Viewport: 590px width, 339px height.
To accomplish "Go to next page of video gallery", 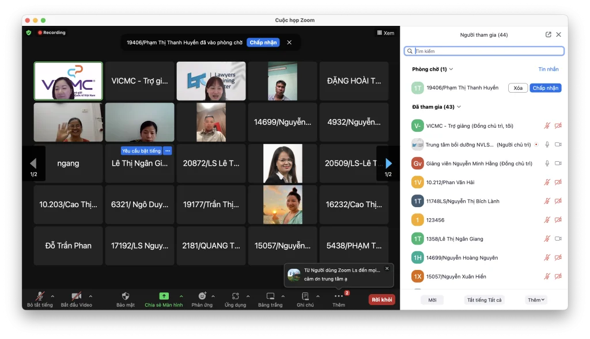I will coord(388,163).
